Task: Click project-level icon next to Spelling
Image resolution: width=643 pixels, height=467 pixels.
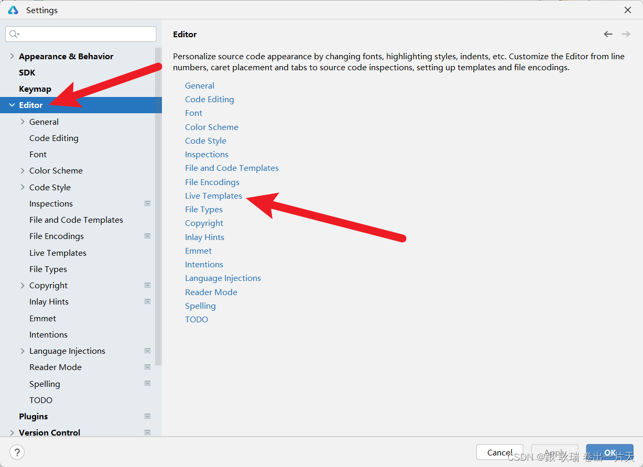Action: [x=148, y=384]
